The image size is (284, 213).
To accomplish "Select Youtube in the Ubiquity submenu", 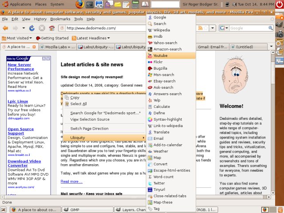I will (160, 55).
